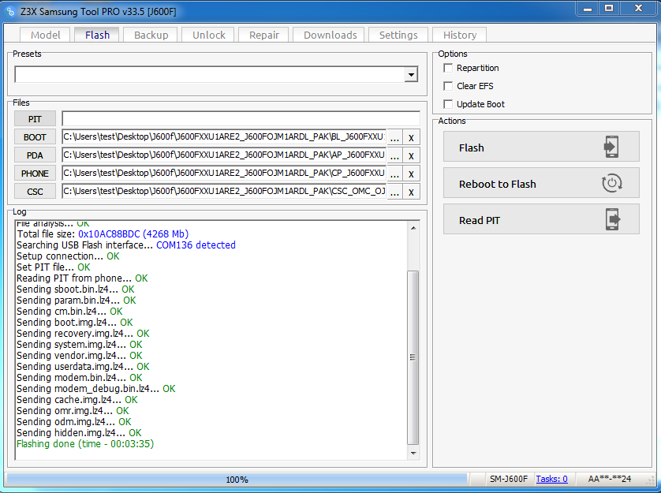
Task: Click the SM-J600F status bar entry
Action: (x=509, y=479)
